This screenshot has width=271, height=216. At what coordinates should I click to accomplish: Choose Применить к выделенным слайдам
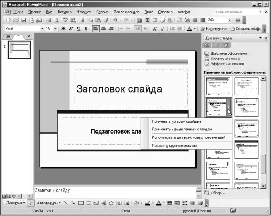pyautogui.click(x=186, y=129)
